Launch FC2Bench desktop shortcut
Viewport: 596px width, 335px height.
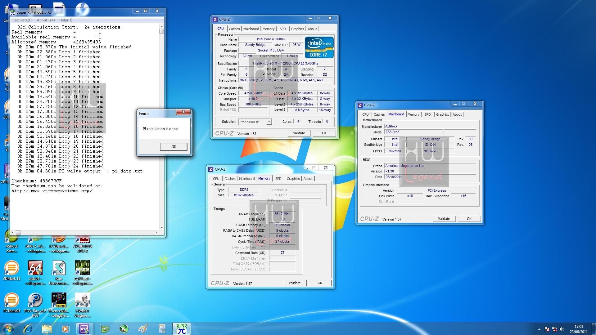click(59, 245)
